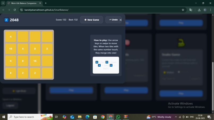Open File Explorer from taskbar
This screenshot has height=120, width=214.
(80, 117)
